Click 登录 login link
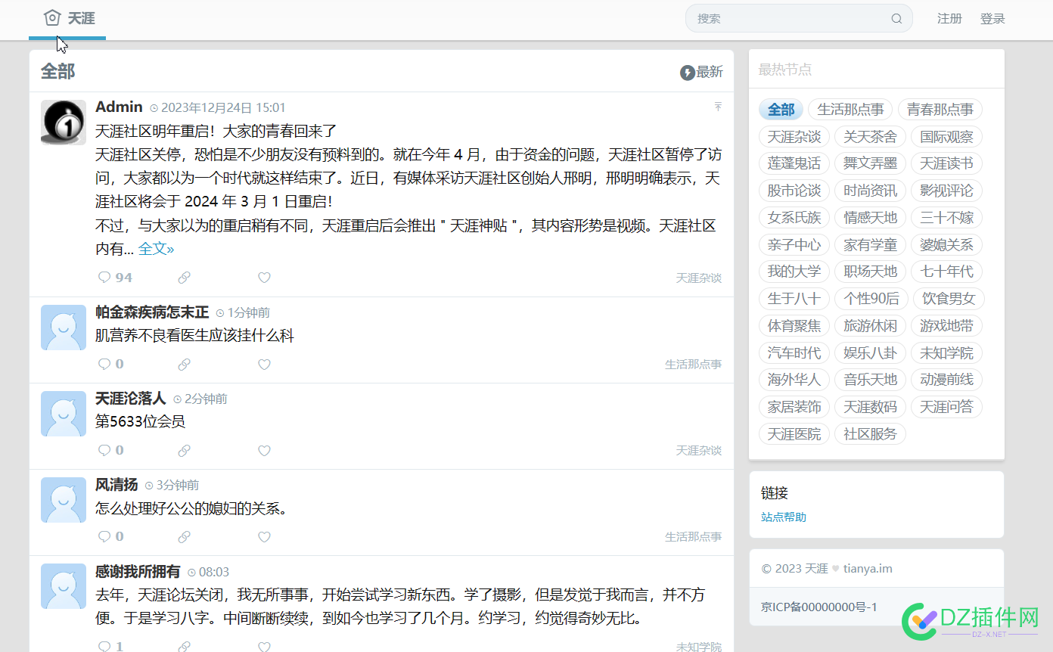 click(x=992, y=19)
